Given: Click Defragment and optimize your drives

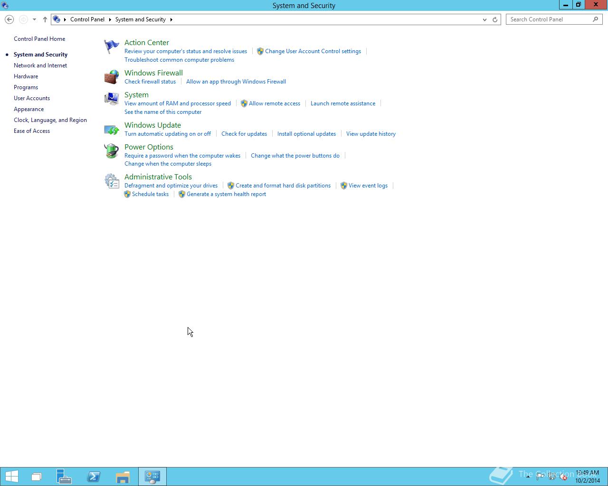Looking at the screenshot, I should pos(171,186).
